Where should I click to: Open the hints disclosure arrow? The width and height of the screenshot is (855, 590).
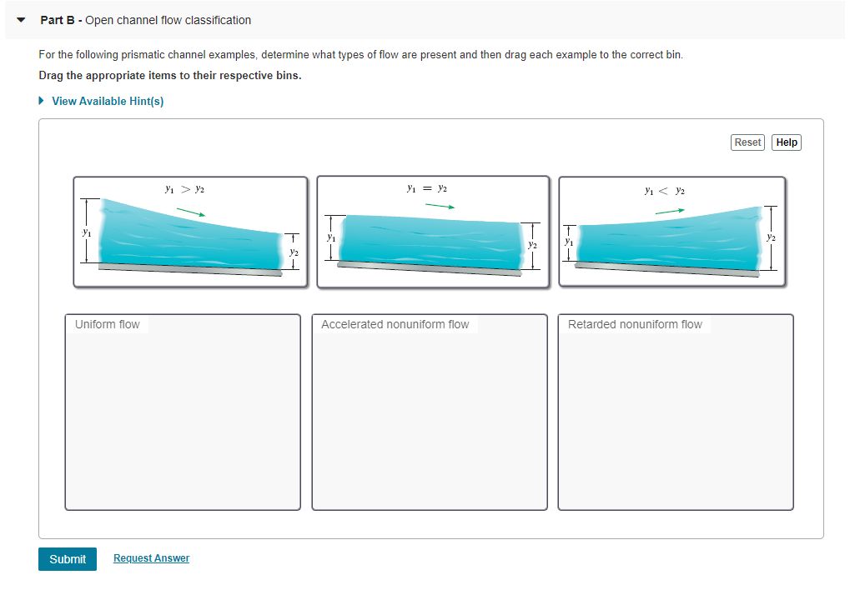click(40, 100)
